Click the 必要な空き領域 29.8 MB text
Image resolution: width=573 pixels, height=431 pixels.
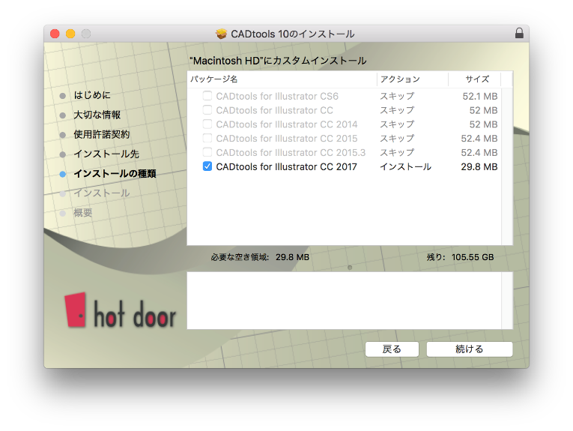(x=260, y=257)
